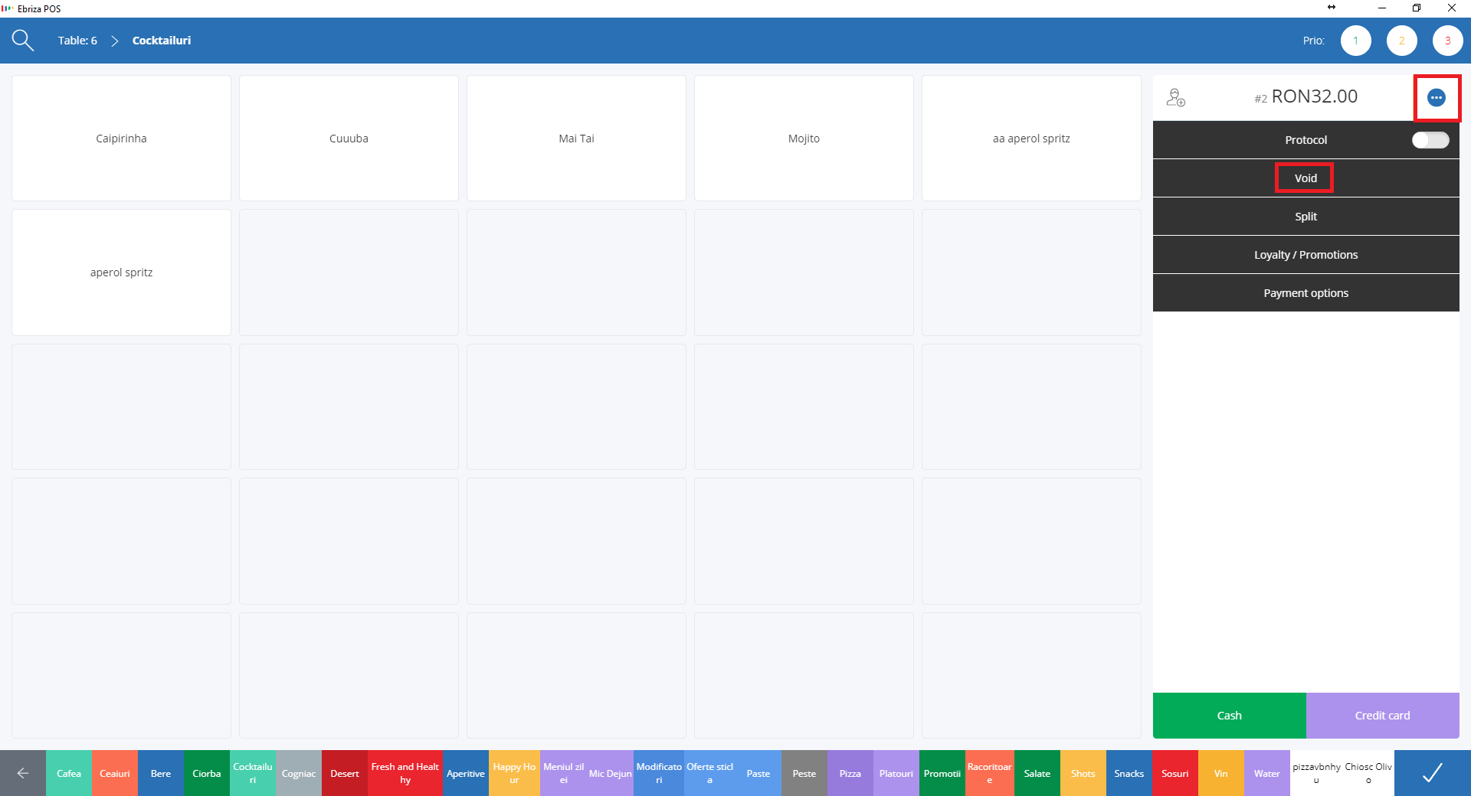Screen dimensions: 1471x796
Task: Open Loyalty / Promotions option
Action: point(1306,255)
